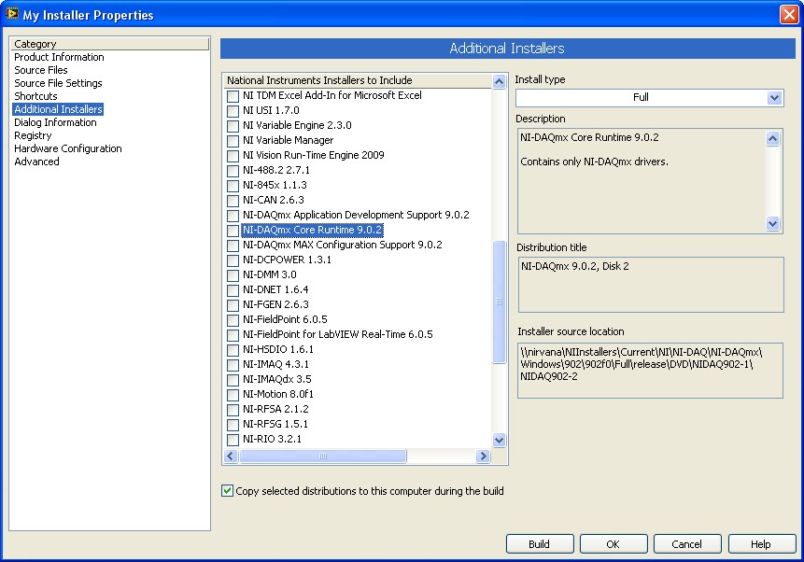The width and height of the screenshot is (804, 562).
Task: Check the NI-DNET 1.6.4 box
Action: click(x=233, y=289)
